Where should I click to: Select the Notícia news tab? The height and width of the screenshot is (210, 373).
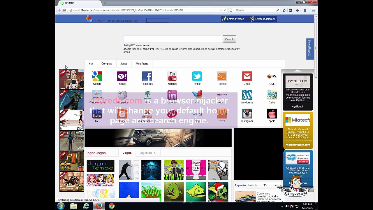[x=253, y=185]
